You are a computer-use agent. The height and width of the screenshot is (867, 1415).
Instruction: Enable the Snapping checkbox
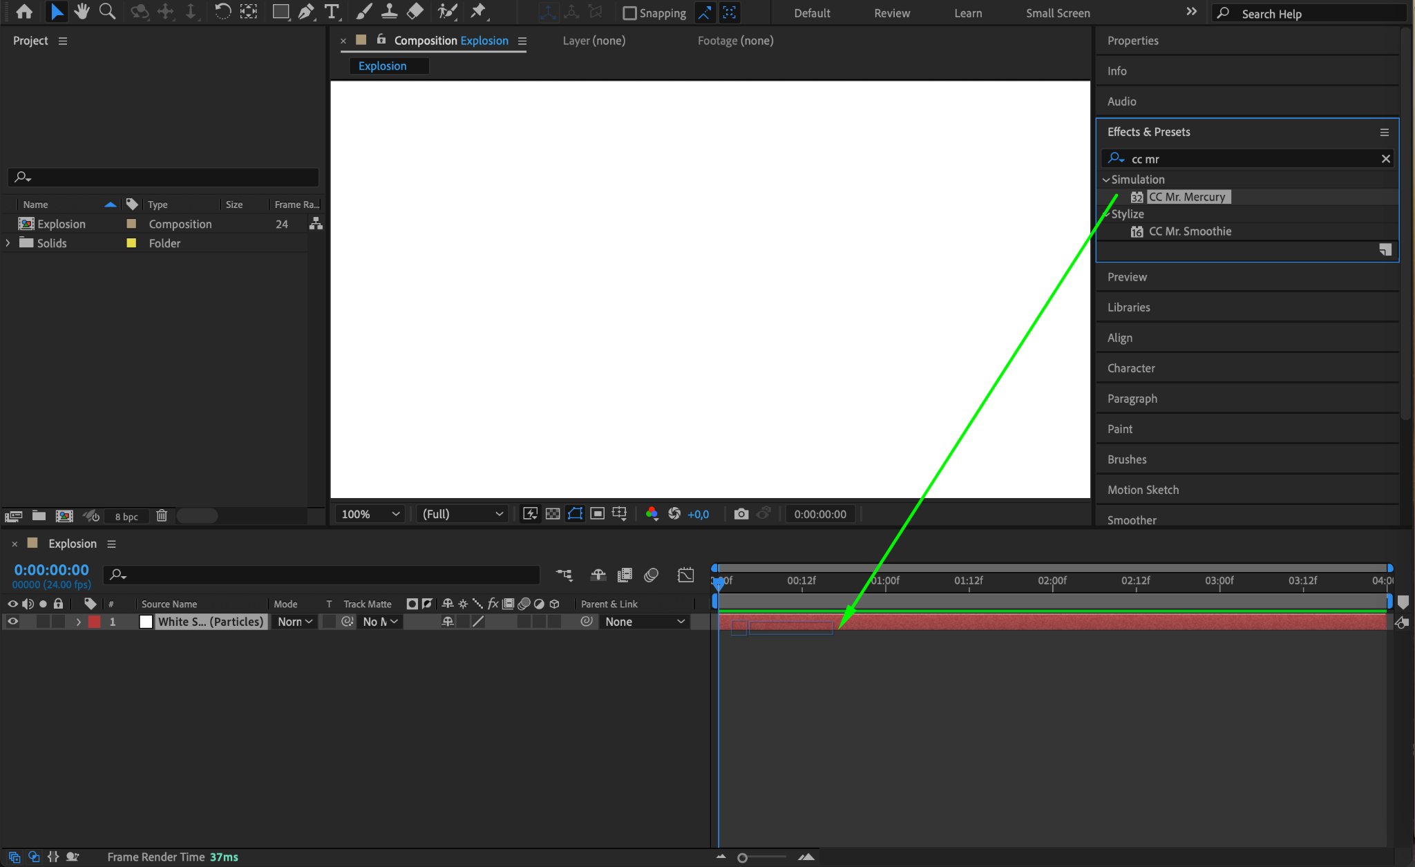[x=629, y=13]
